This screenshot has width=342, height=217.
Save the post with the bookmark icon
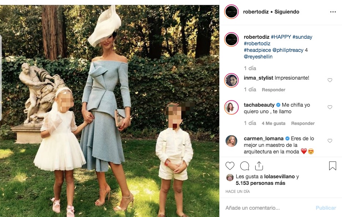332,166
